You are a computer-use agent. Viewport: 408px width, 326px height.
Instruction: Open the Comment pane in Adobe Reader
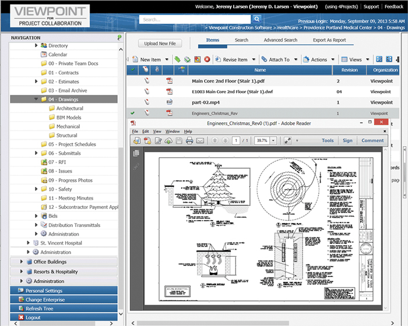coord(372,140)
